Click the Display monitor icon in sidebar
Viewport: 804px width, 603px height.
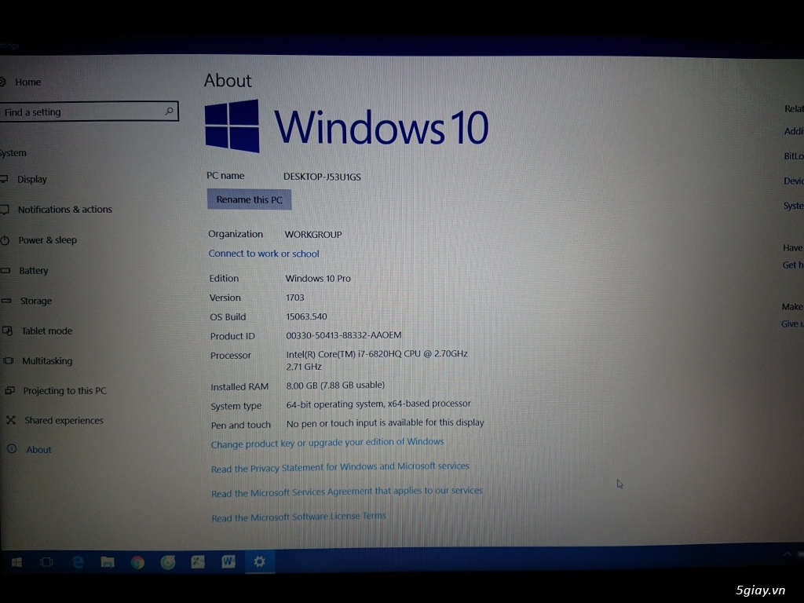point(4,179)
